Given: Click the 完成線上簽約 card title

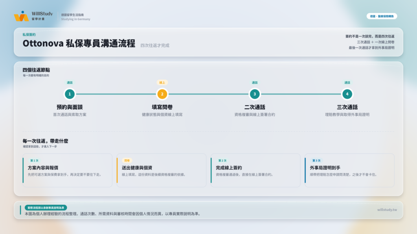Looking at the screenshot, I should [x=229, y=168].
